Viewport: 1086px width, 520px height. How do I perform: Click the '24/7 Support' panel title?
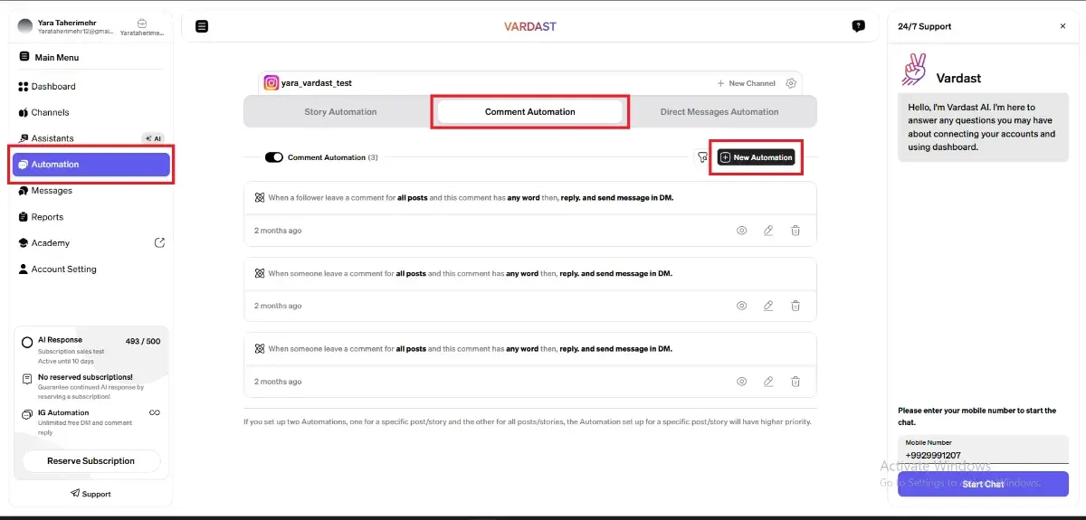pyautogui.click(x=925, y=26)
